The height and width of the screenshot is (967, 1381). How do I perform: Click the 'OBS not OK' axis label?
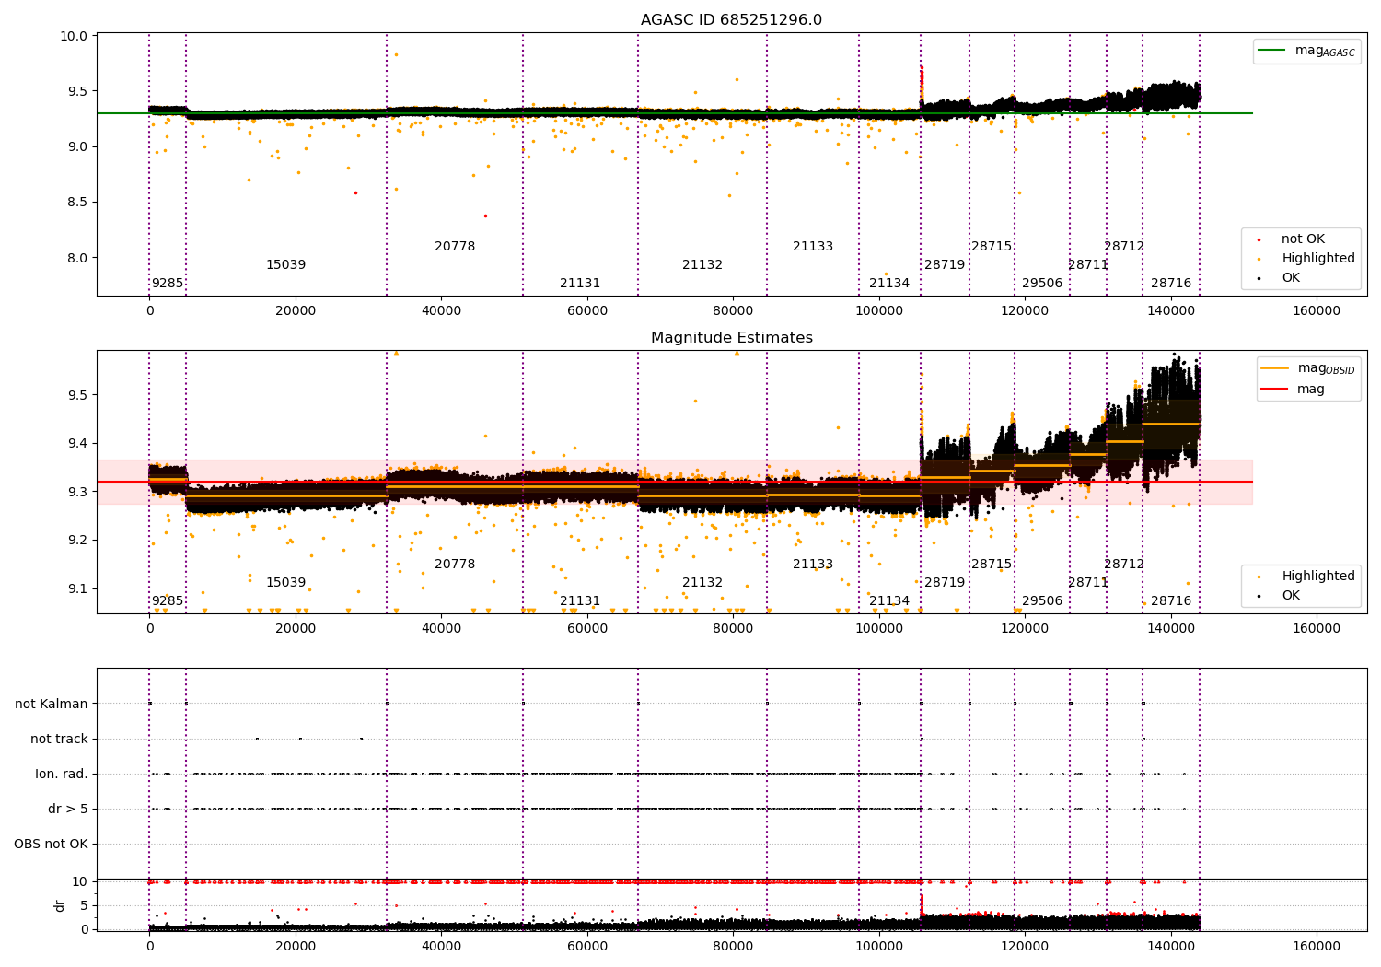(51, 845)
